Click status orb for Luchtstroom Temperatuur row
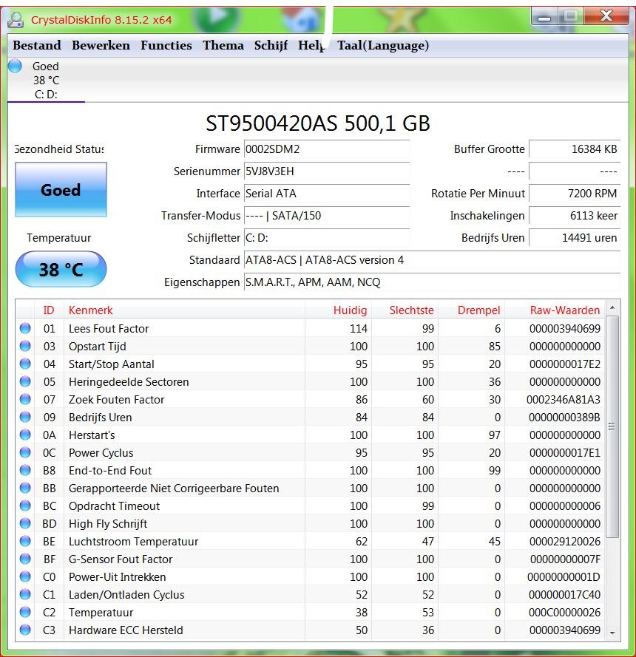This screenshot has width=636, height=657. pyautogui.click(x=25, y=542)
